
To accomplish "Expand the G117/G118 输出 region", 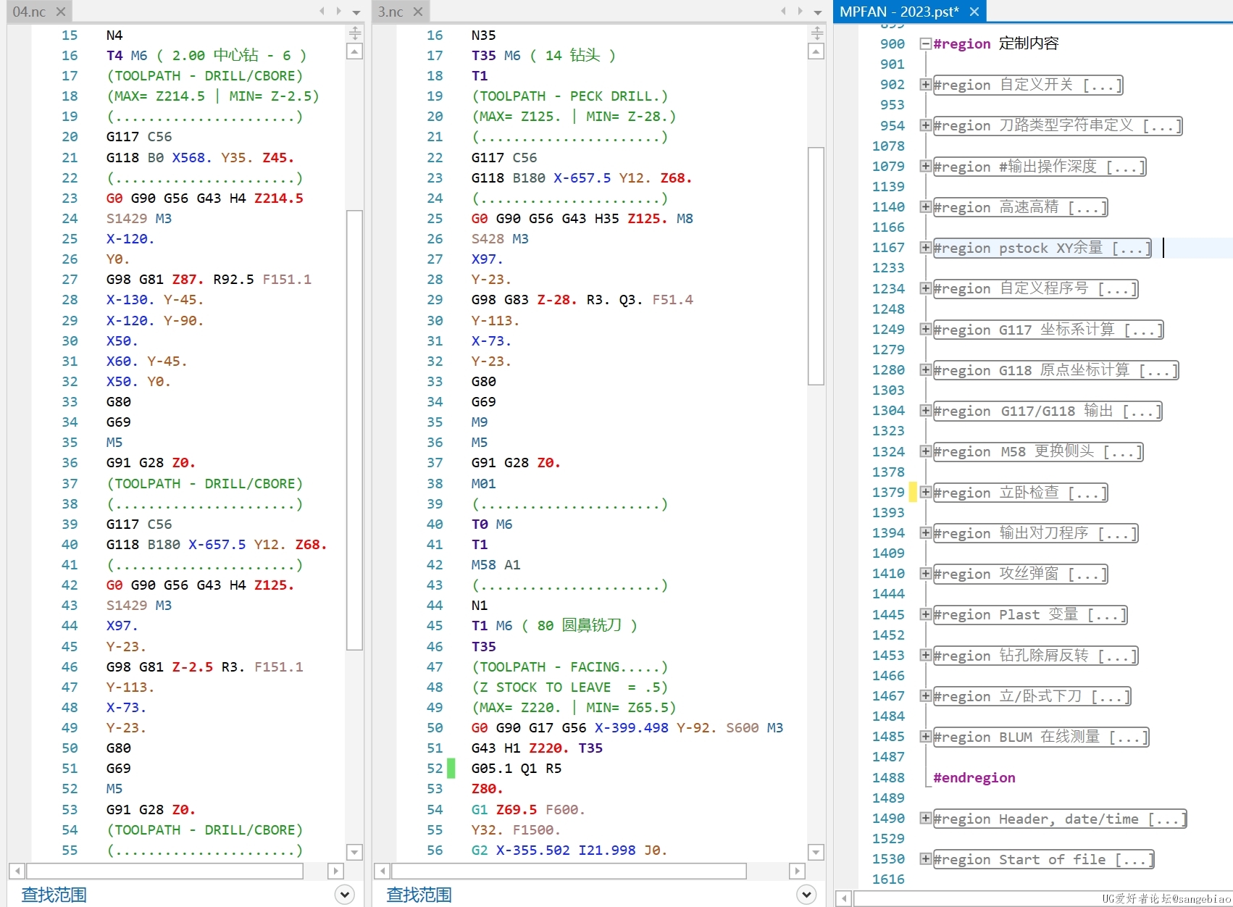I will point(925,411).
